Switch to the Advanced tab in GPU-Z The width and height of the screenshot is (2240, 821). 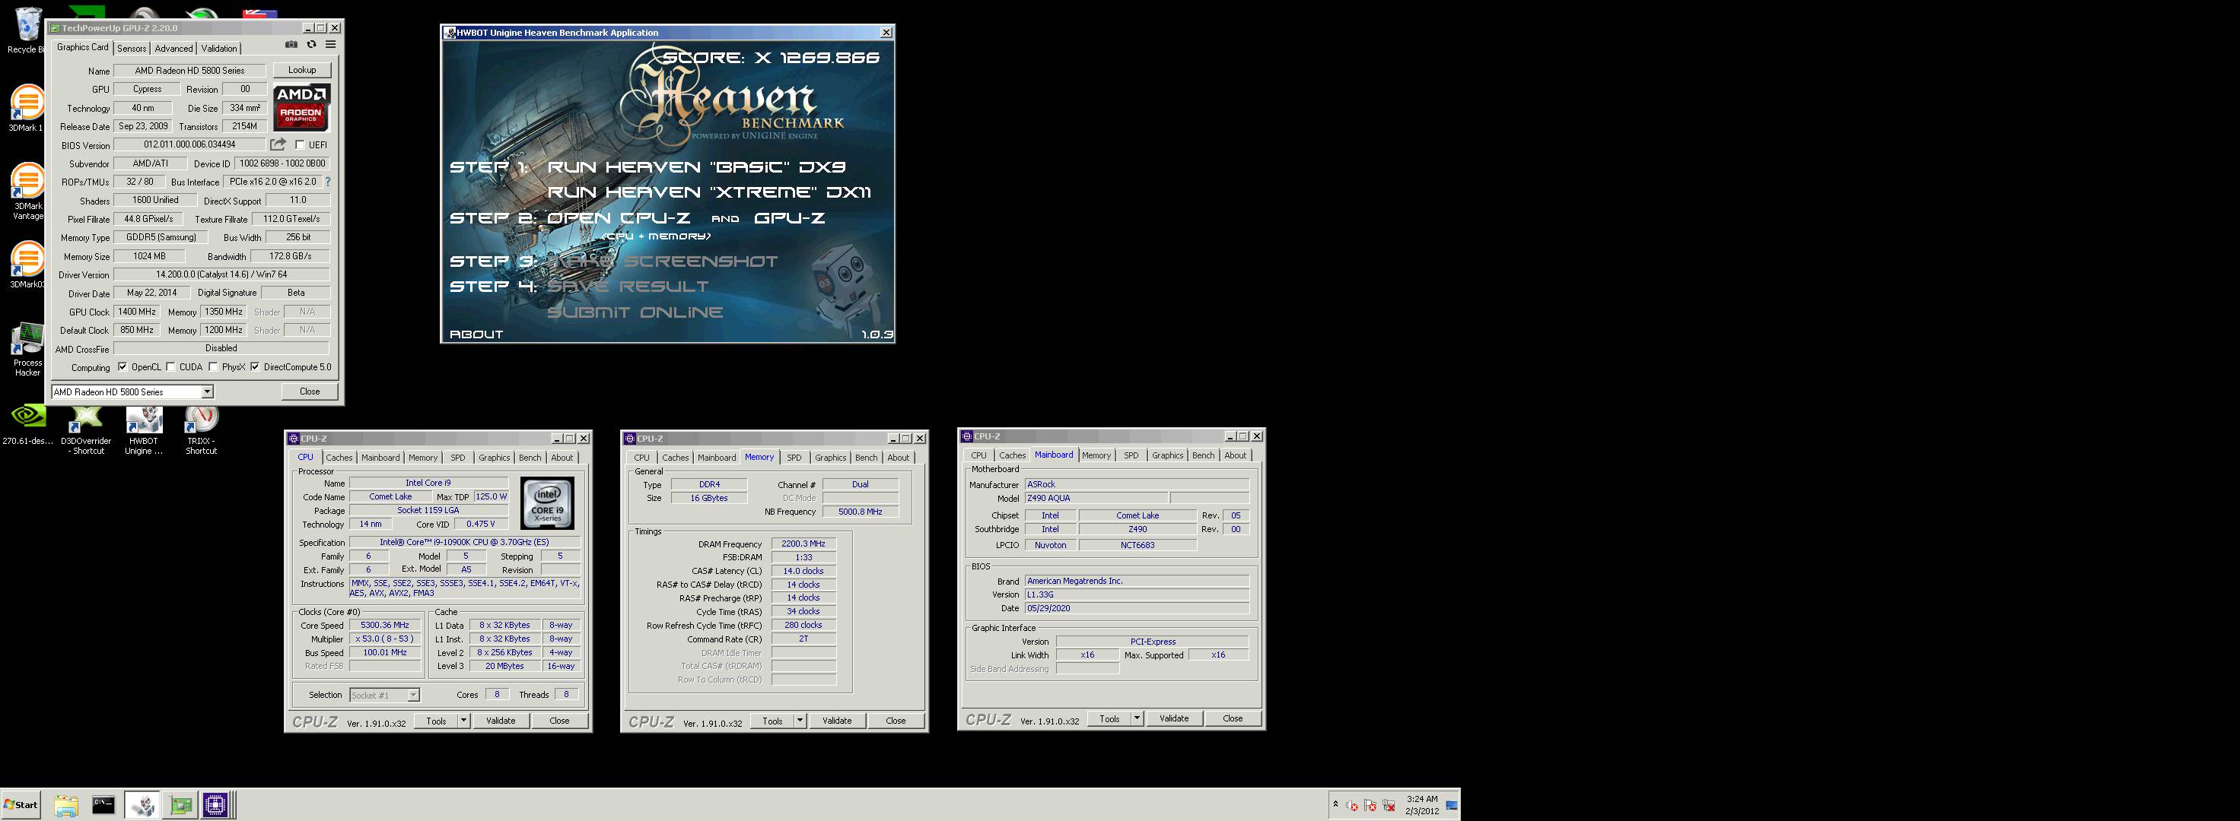tap(174, 49)
